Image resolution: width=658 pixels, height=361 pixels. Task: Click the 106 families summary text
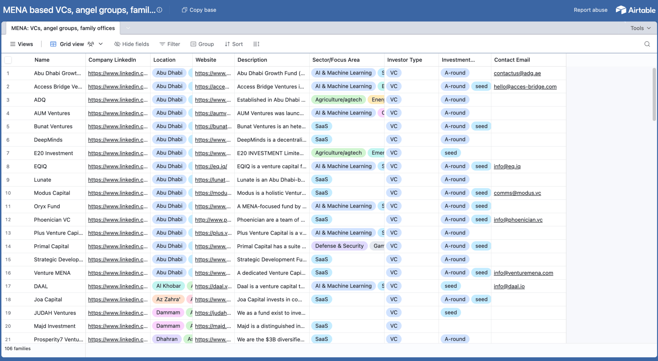(x=17, y=349)
